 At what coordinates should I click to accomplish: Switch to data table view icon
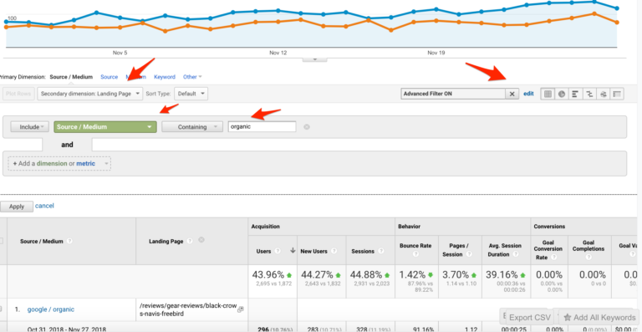548,94
